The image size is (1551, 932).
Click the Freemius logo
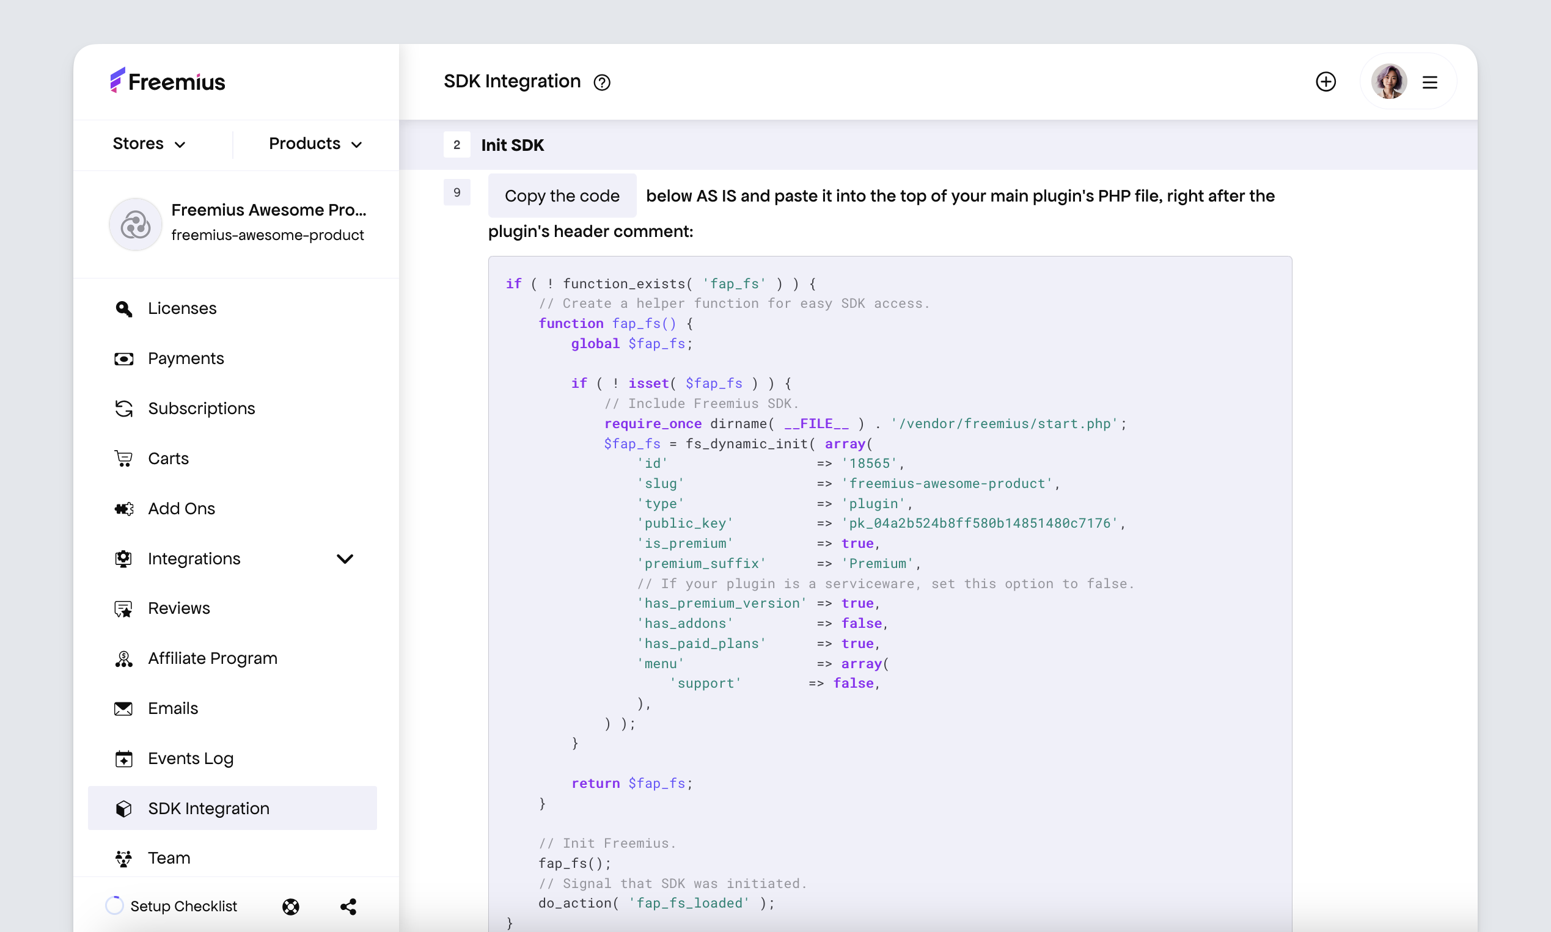167,81
